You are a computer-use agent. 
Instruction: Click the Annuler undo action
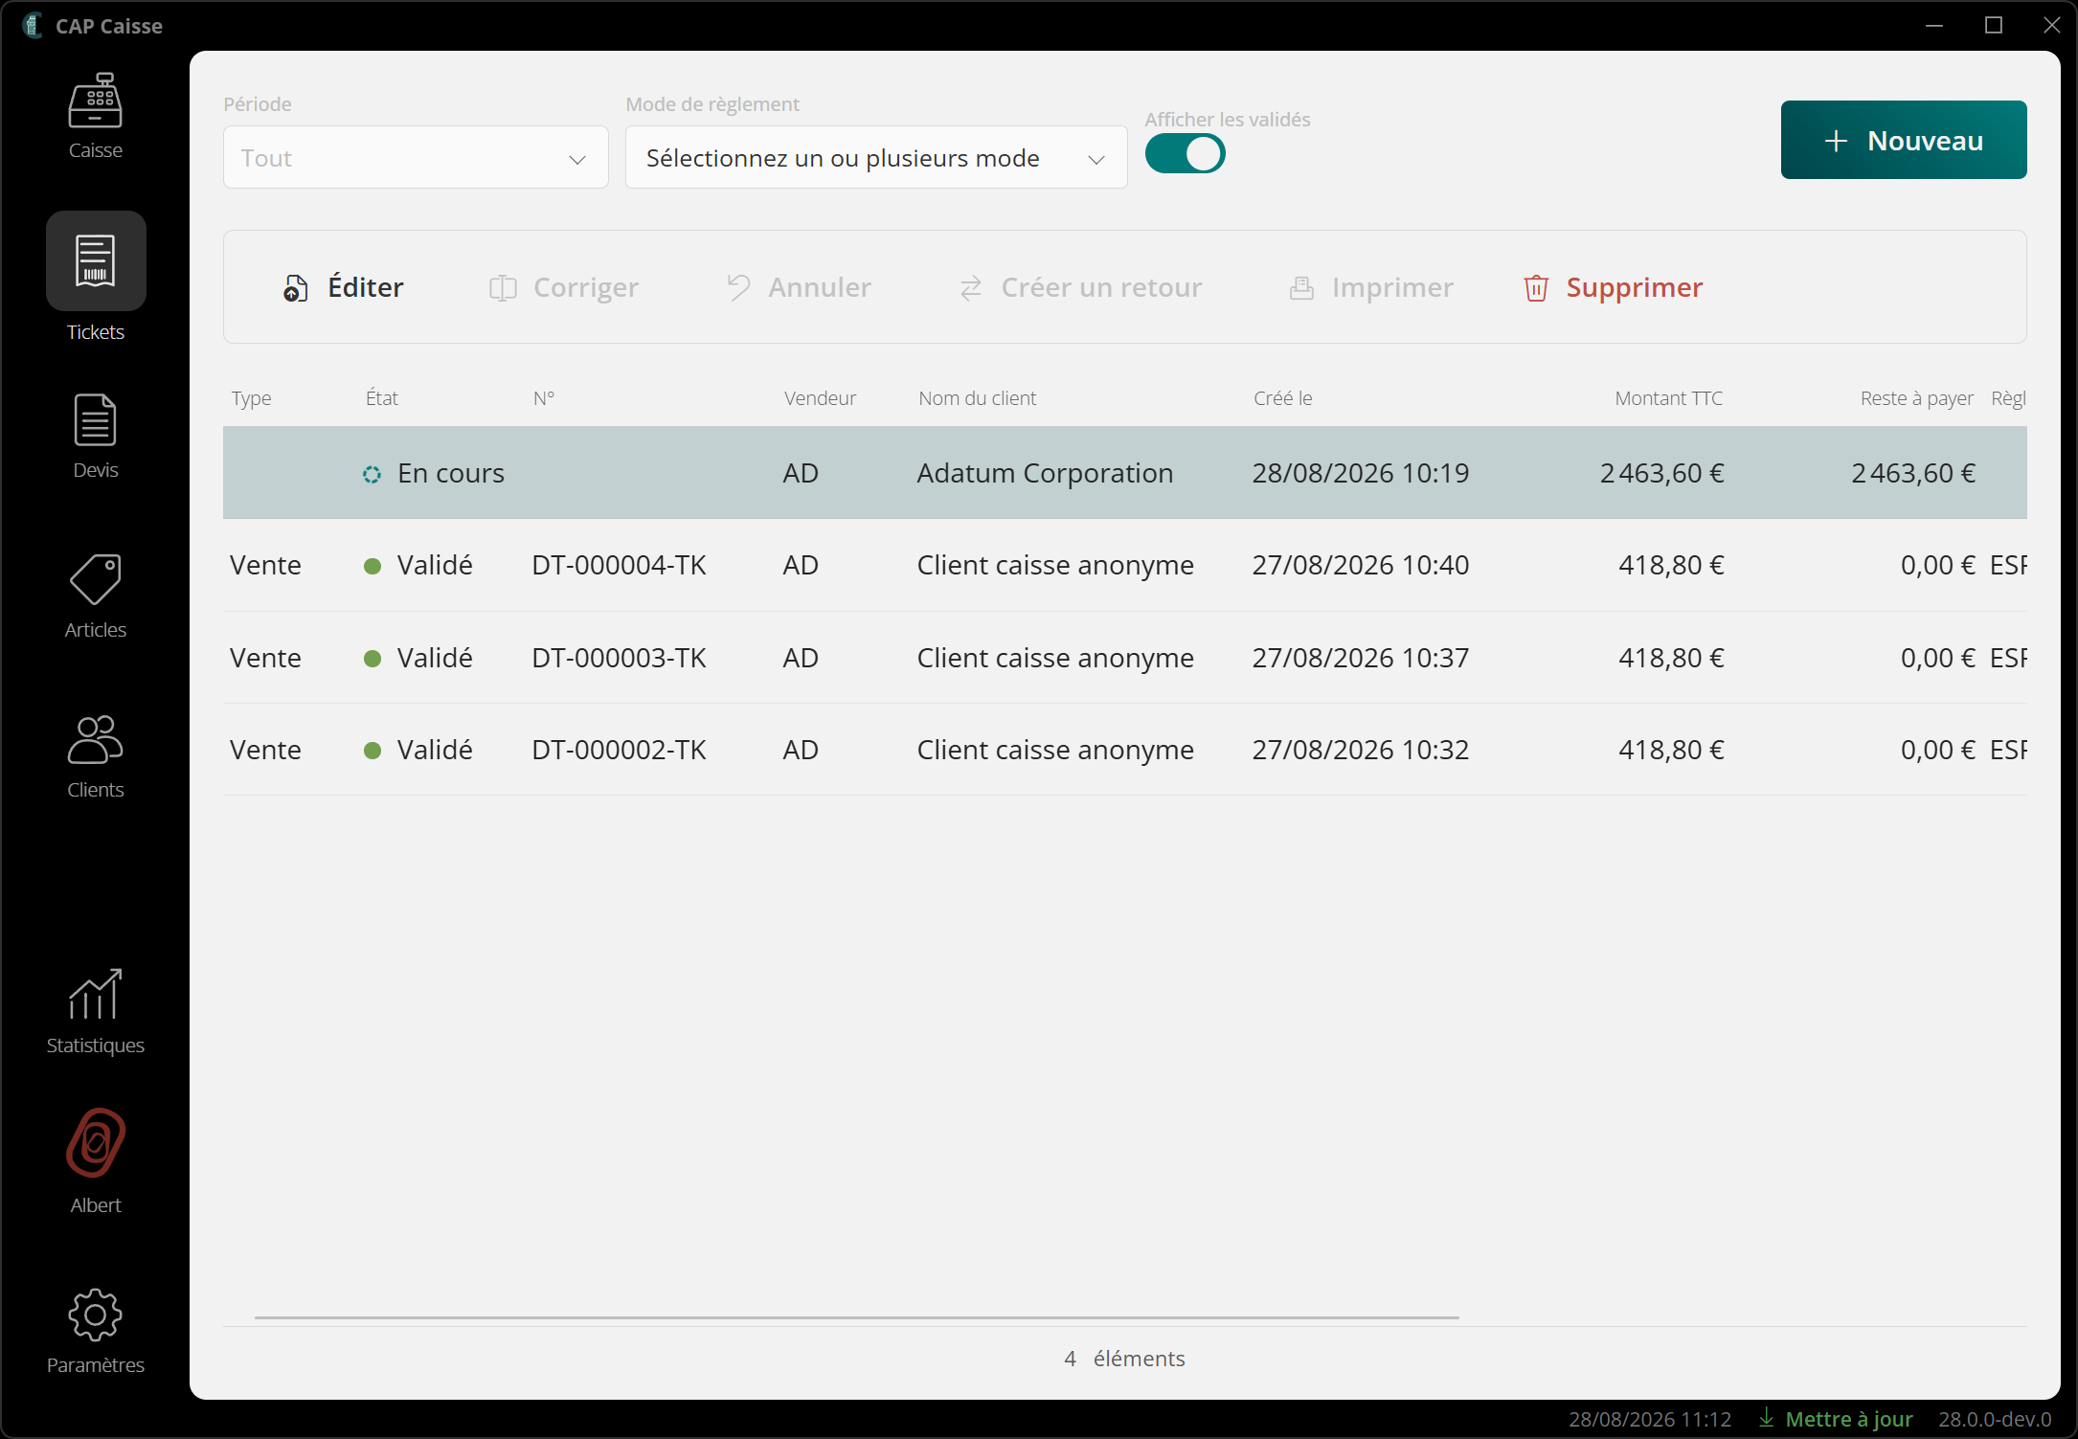[x=798, y=287]
